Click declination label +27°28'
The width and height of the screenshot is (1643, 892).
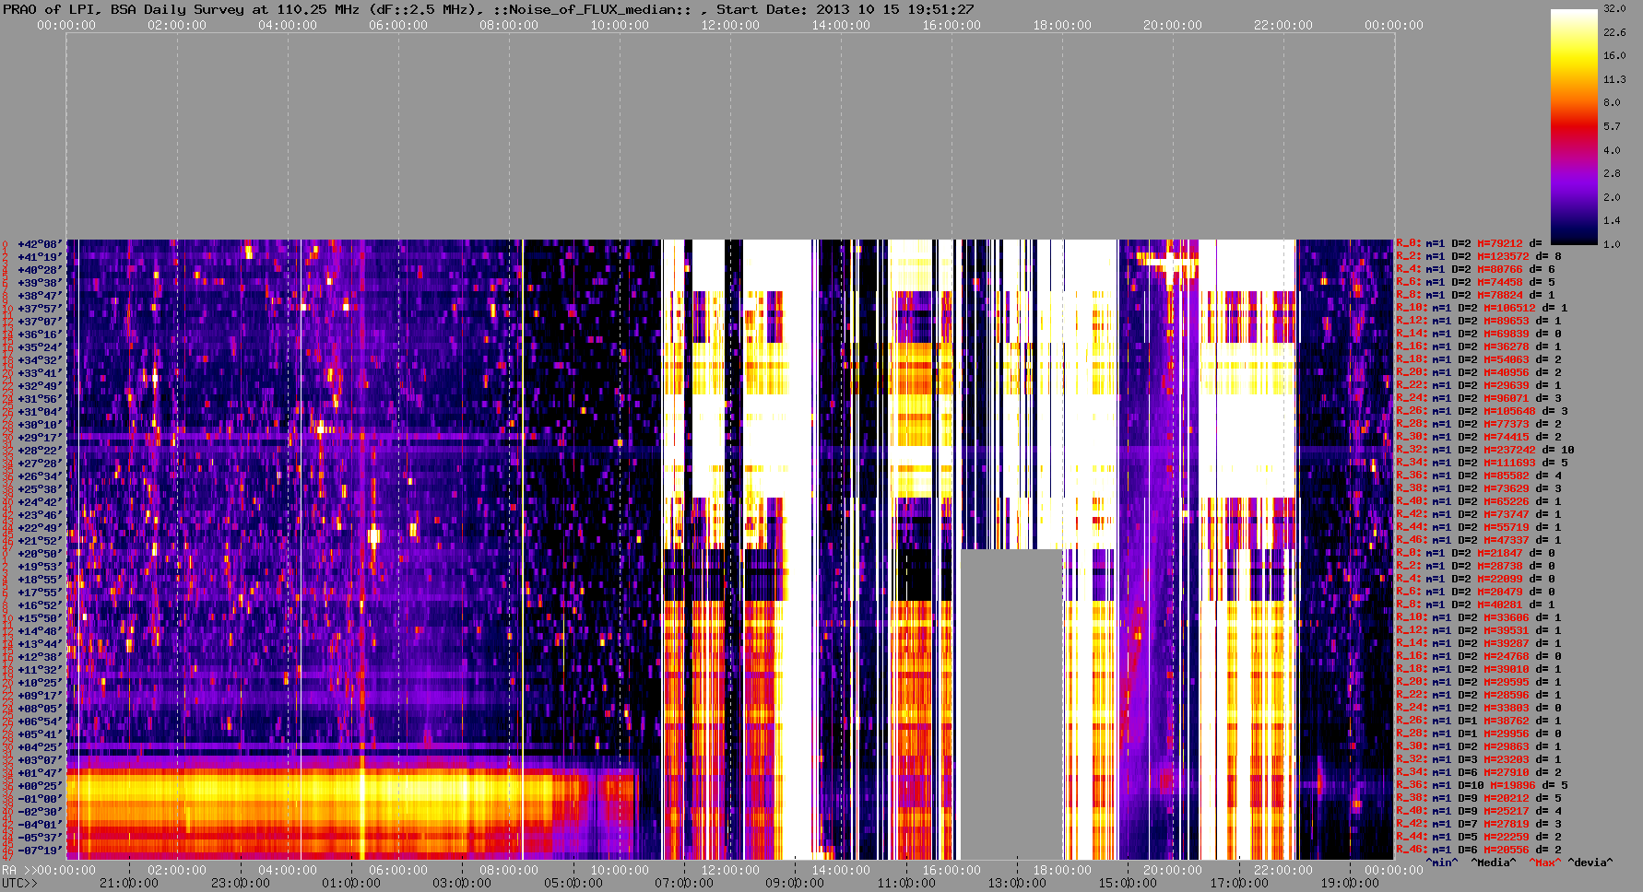40,464
